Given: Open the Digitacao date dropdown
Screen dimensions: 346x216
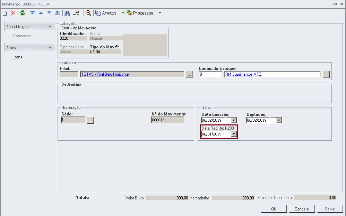Looking at the screenshot, I should tap(279, 120).
